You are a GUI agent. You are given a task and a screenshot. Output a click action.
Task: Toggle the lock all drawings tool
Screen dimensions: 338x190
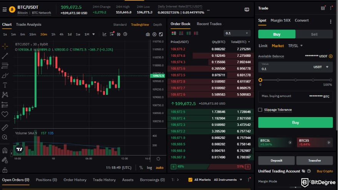(5, 170)
